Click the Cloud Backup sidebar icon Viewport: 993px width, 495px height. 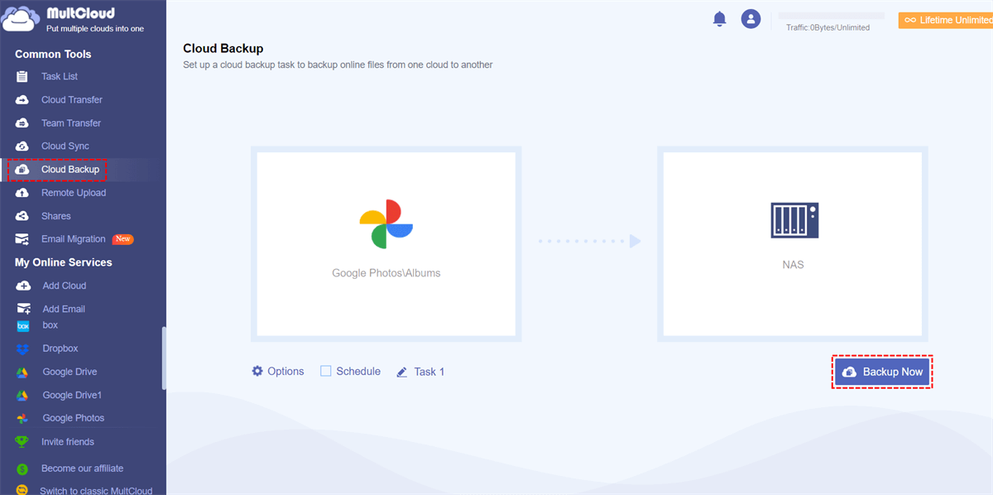[22, 169]
